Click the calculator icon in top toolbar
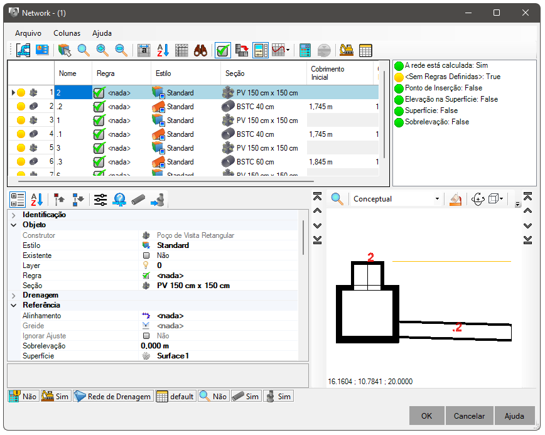Screen dimensions: 545x435 click(305, 50)
